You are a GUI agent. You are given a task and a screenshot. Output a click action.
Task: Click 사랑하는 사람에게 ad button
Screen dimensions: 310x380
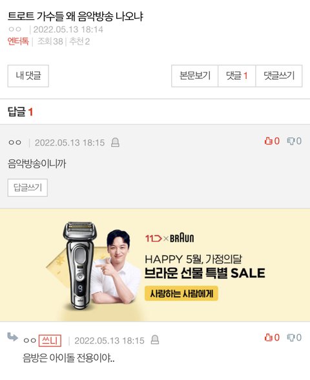tap(181, 293)
